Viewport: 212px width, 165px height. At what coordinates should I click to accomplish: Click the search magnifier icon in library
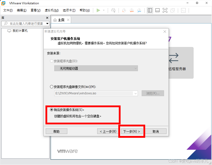(6, 23)
